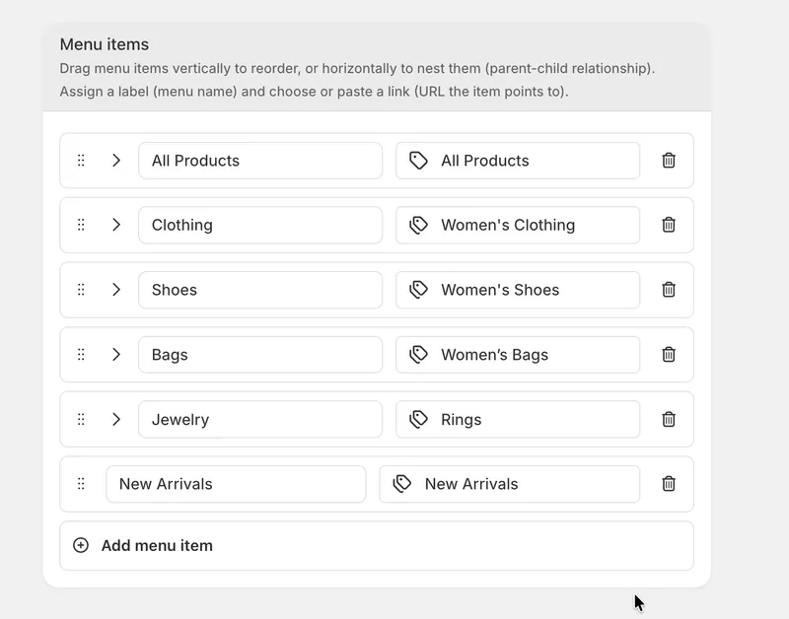Delete the Shoes menu item
The height and width of the screenshot is (619, 789).
(669, 290)
